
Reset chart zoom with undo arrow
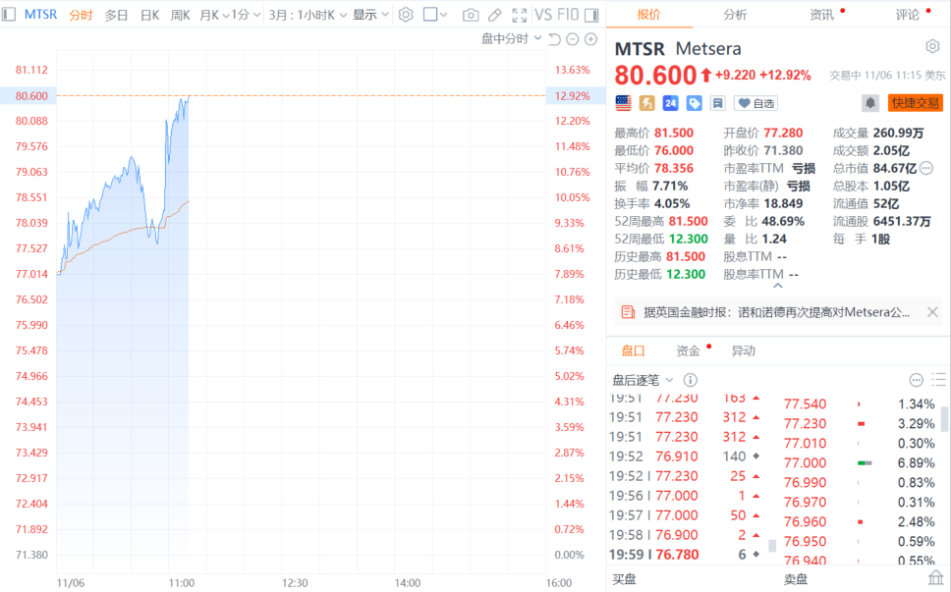[554, 39]
